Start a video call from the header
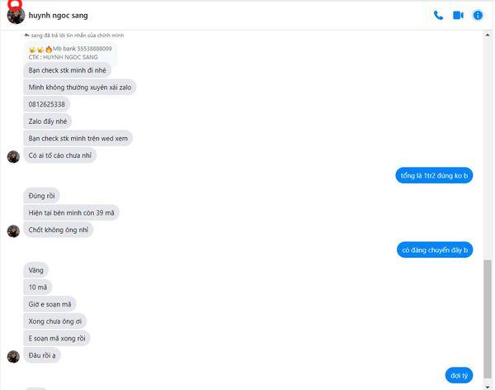This screenshot has width=495, height=390. [458, 15]
